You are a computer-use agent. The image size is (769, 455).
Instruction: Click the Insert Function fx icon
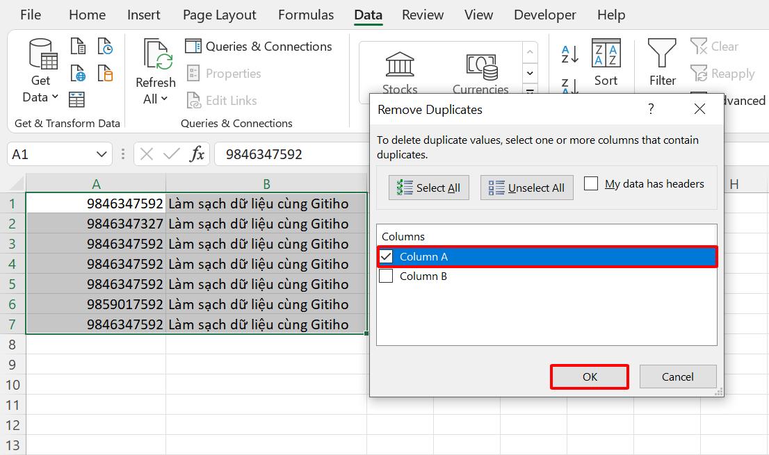197,154
